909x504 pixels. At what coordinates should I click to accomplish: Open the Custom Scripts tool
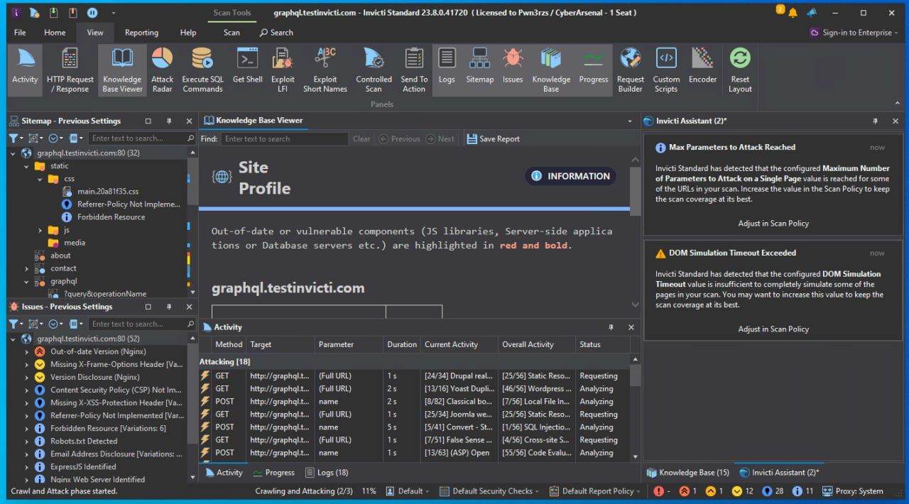pos(666,70)
